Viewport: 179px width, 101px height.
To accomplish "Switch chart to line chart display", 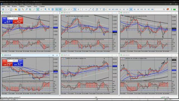I will click(41, 9).
